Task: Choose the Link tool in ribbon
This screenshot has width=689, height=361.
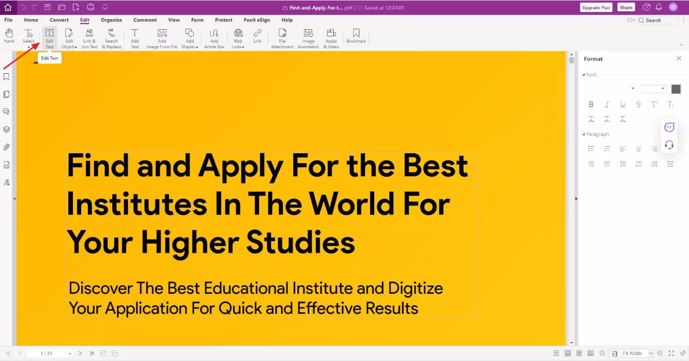Action: click(257, 36)
